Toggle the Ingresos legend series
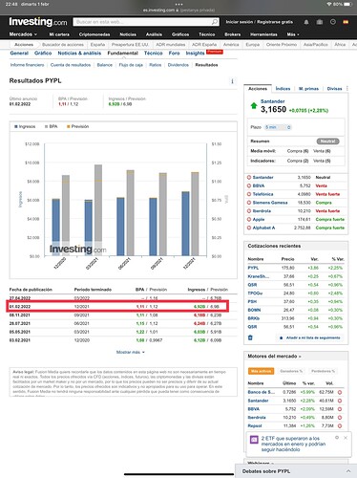 [x=25, y=126]
